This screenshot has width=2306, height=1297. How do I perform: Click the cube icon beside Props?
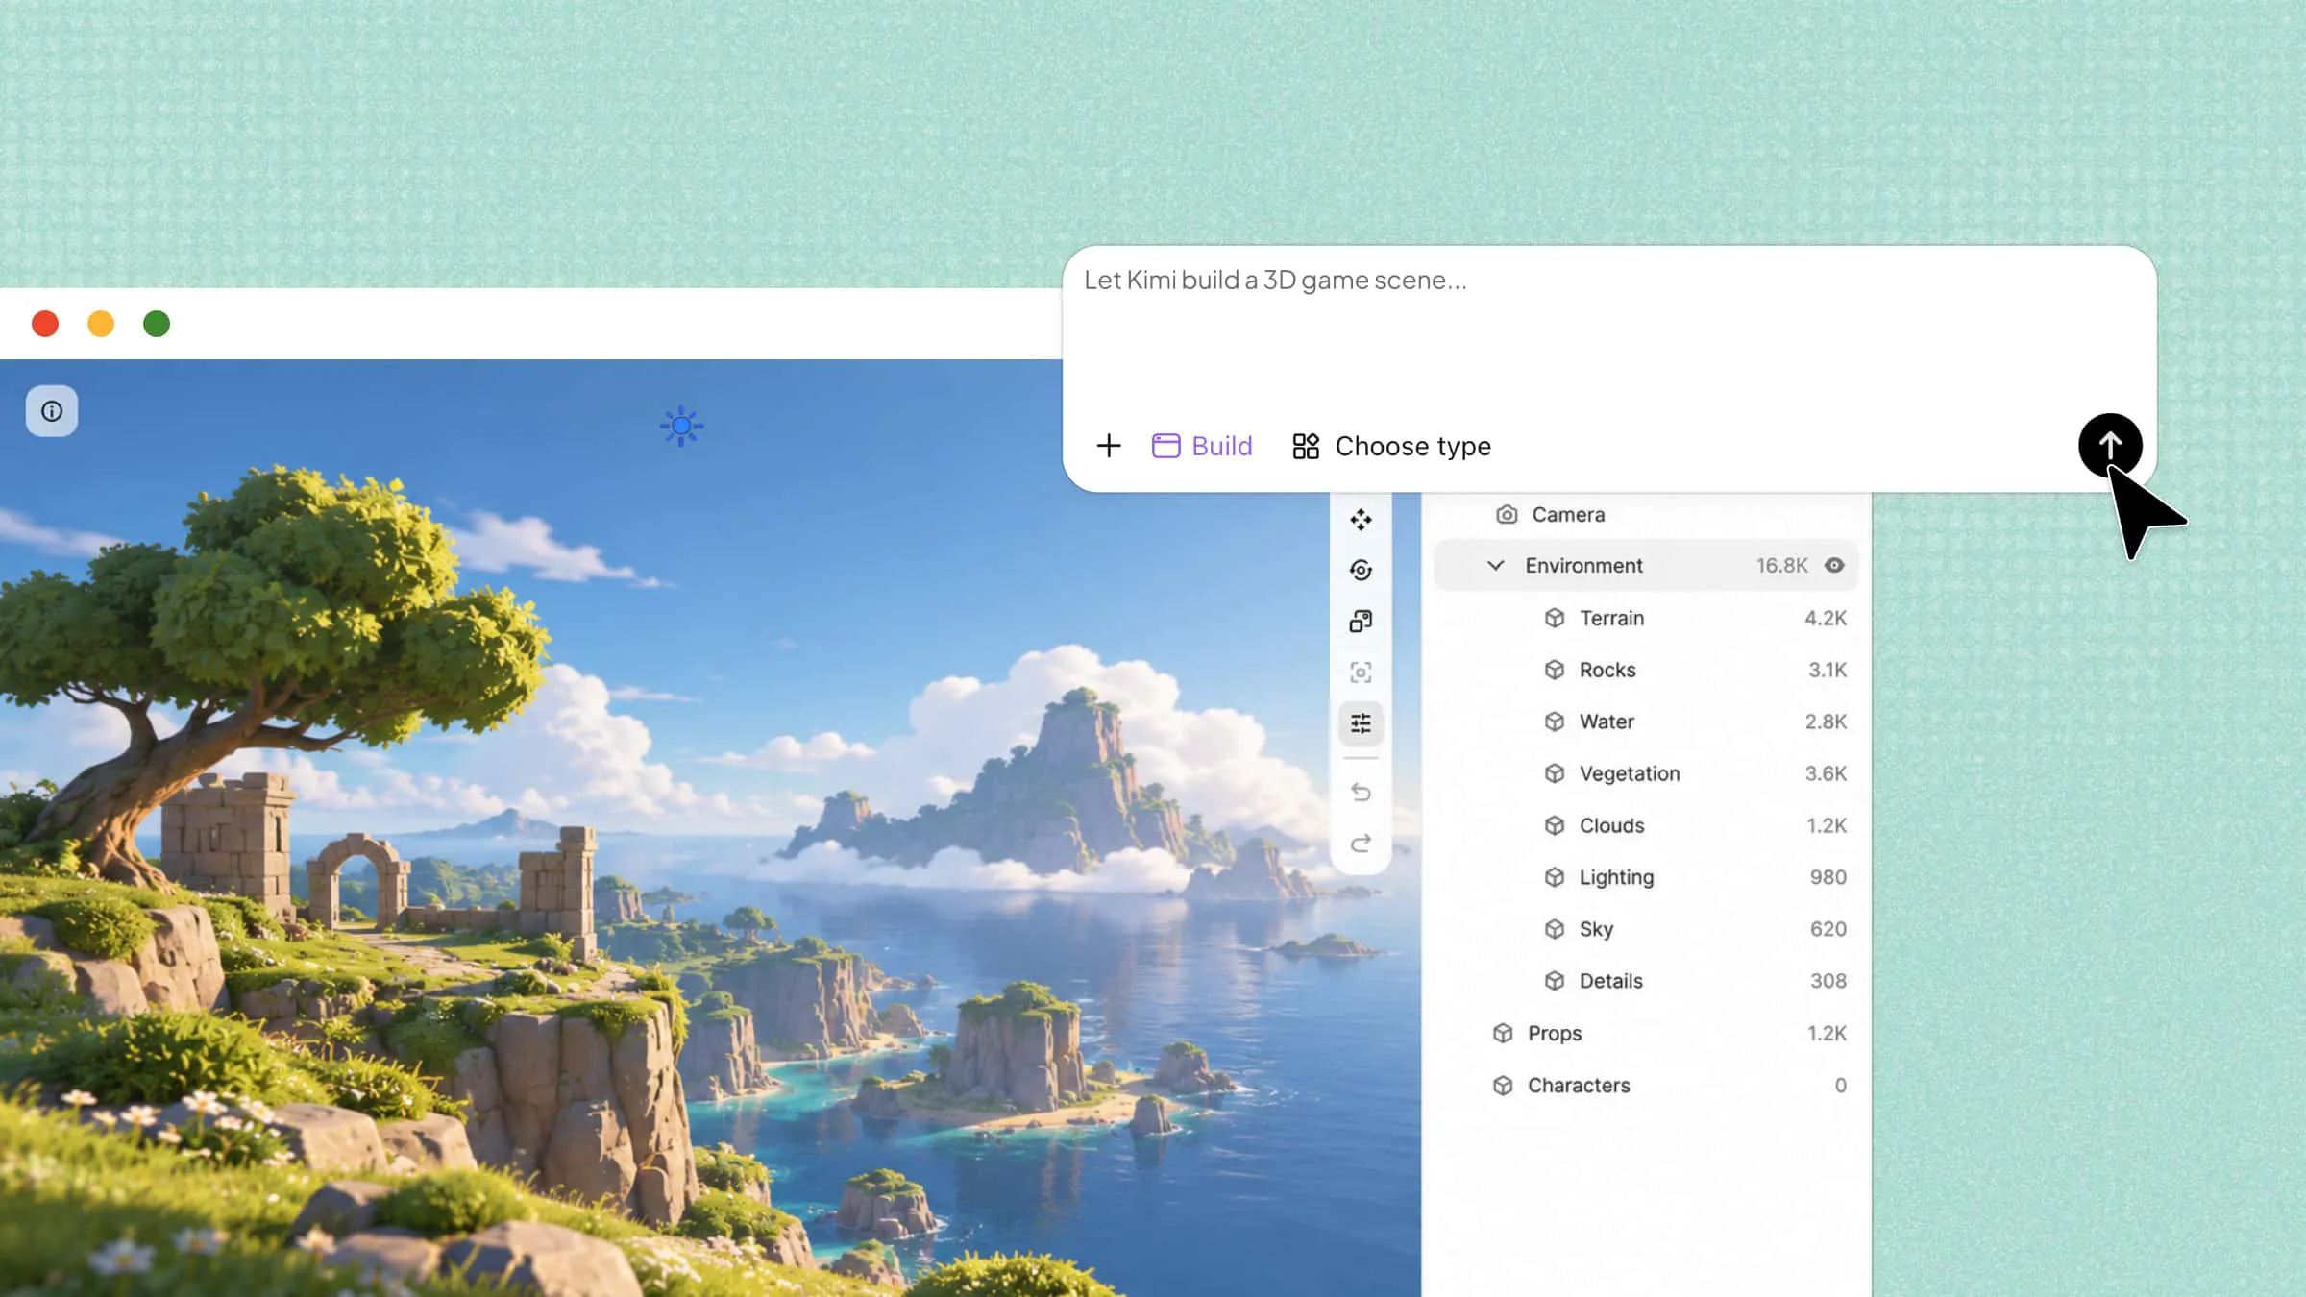click(1503, 1033)
